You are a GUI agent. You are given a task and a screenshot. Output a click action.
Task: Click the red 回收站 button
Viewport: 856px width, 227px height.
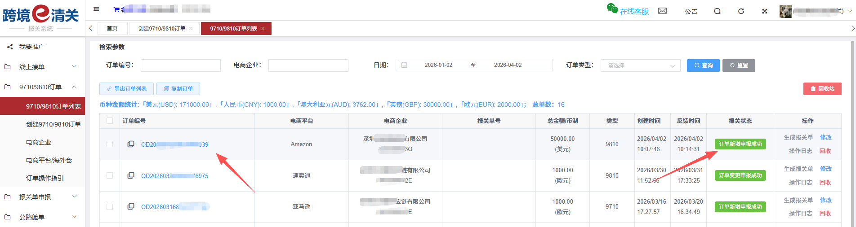(822, 89)
